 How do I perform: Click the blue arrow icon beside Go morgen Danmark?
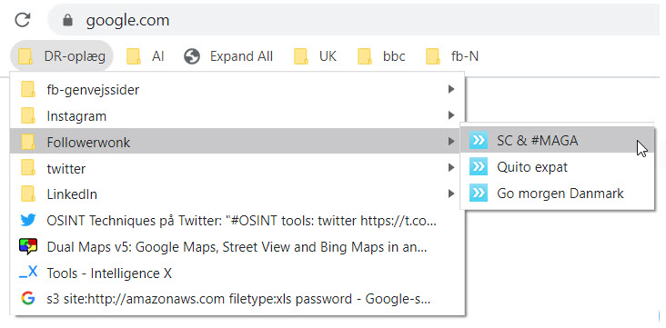(x=479, y=194)
